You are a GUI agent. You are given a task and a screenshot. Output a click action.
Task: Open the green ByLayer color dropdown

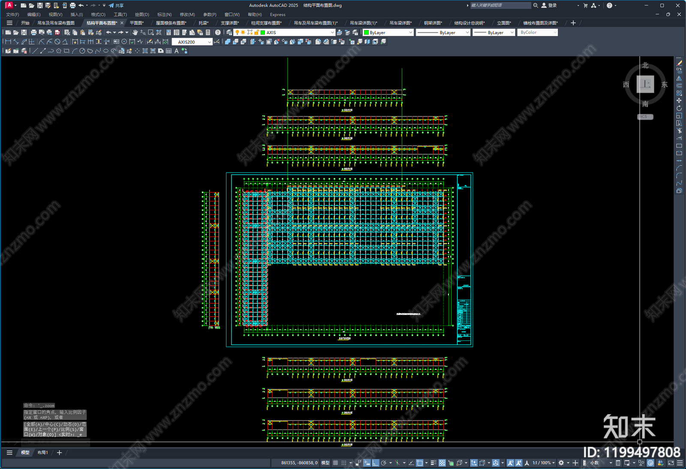click(410, 33)
